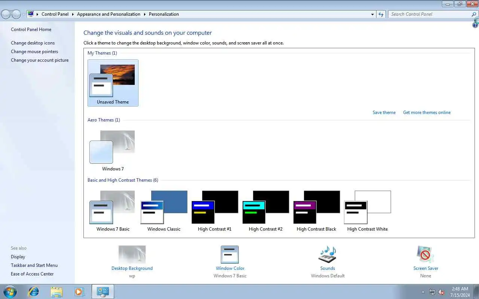Click the search magnifier icon
This screenshot has width=479, height=299.
[x=474, y=14]
